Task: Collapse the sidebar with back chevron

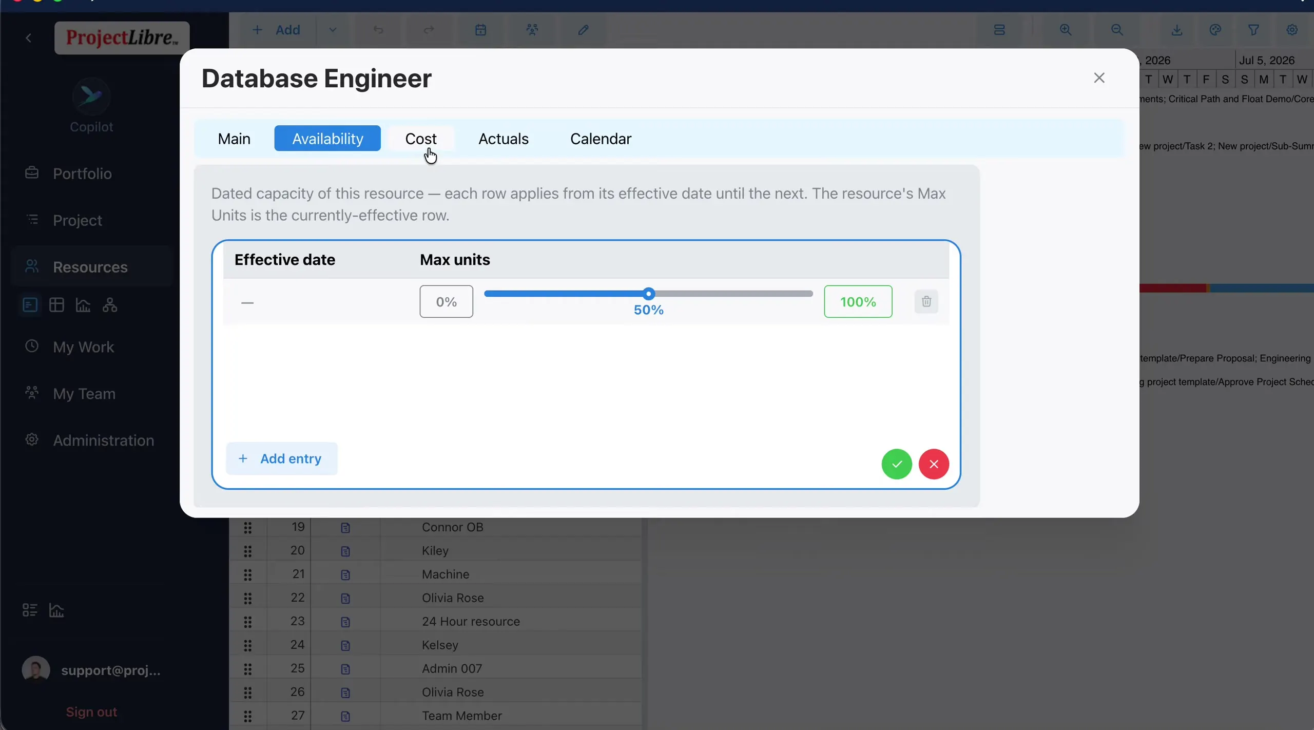Action: coord(29,38)
